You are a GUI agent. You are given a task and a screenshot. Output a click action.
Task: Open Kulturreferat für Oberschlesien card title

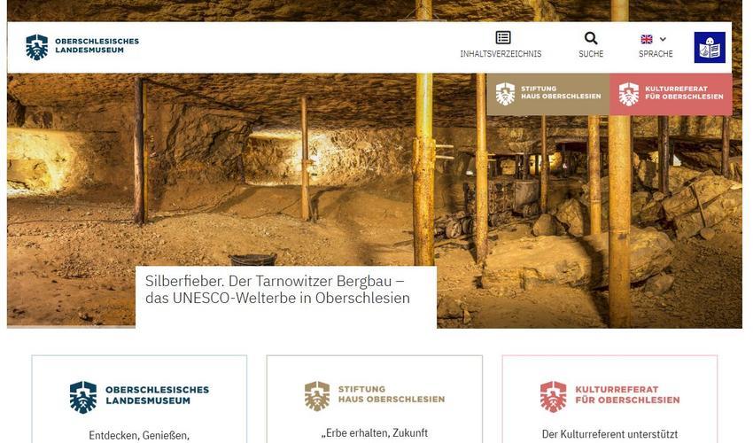pos(627,394)
